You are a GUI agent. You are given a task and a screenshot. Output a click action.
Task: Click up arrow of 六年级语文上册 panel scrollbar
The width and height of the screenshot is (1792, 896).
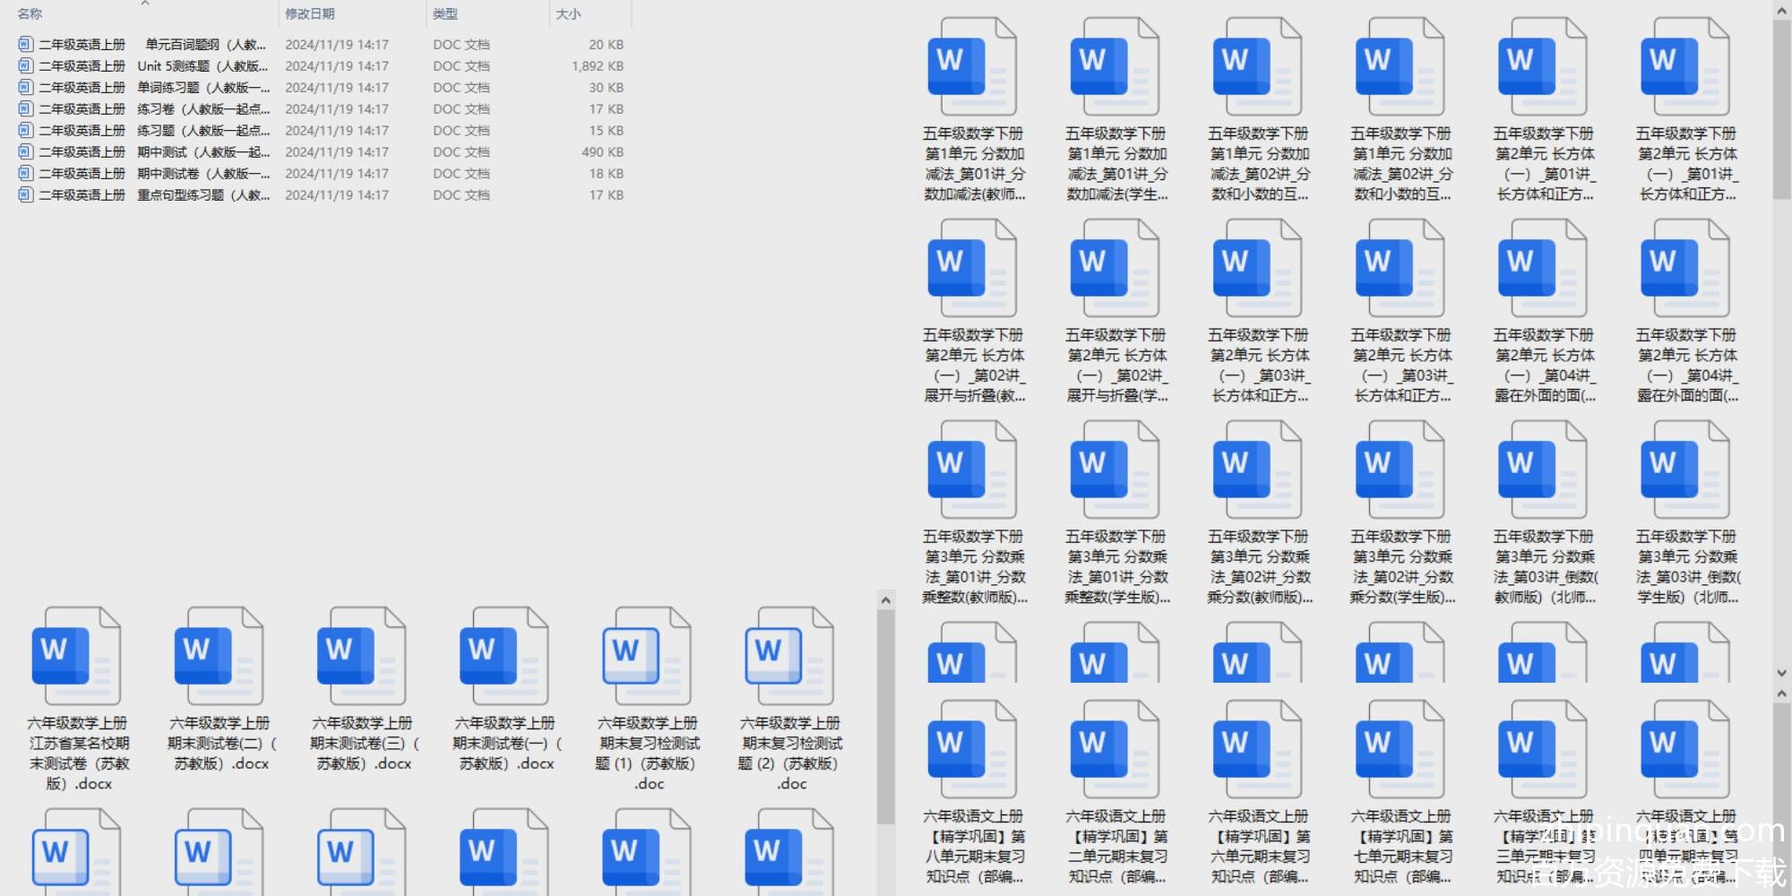click(x=1781, y=694)
